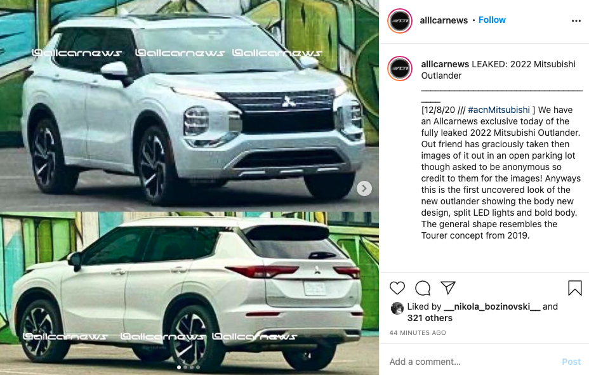Like the post with the heart icon
The height and width of the screenshot is (375, 589).
397,288
